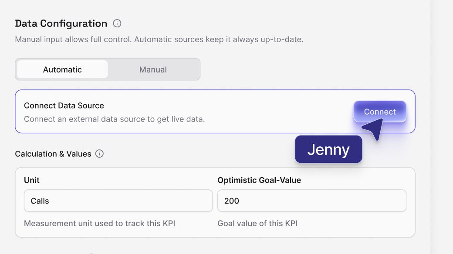Click the 'Measurement unit used to track' helper text
Viewport: 453px width, 254px height.
coord(99,224)
